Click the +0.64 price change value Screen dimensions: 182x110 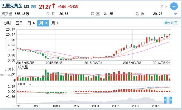click(62, 7)
